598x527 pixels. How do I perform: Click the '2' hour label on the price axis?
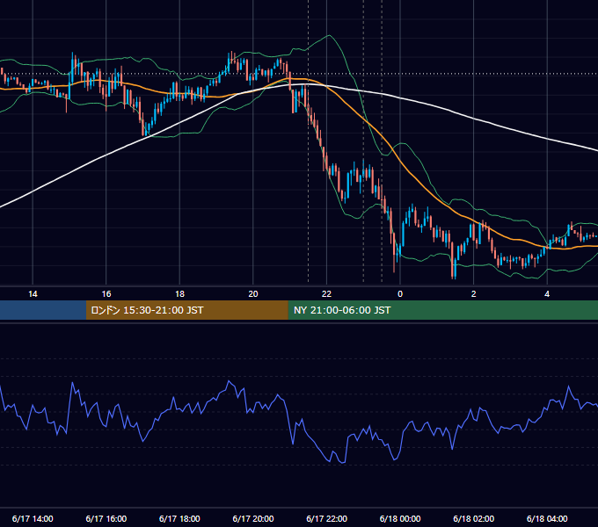[474, 294]
